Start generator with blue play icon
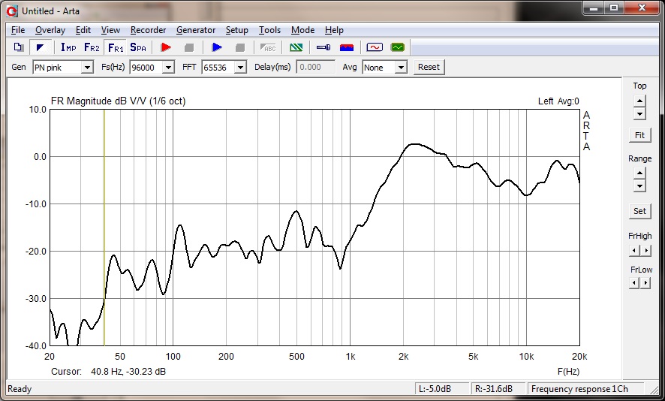The height and width of the screenshot is (401, 665). click(217, 47)
